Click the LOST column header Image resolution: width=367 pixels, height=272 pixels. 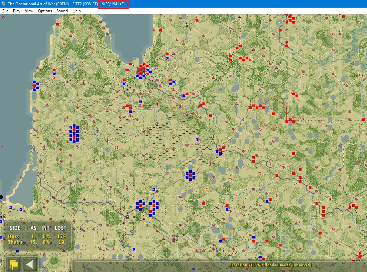click(61, 228)
